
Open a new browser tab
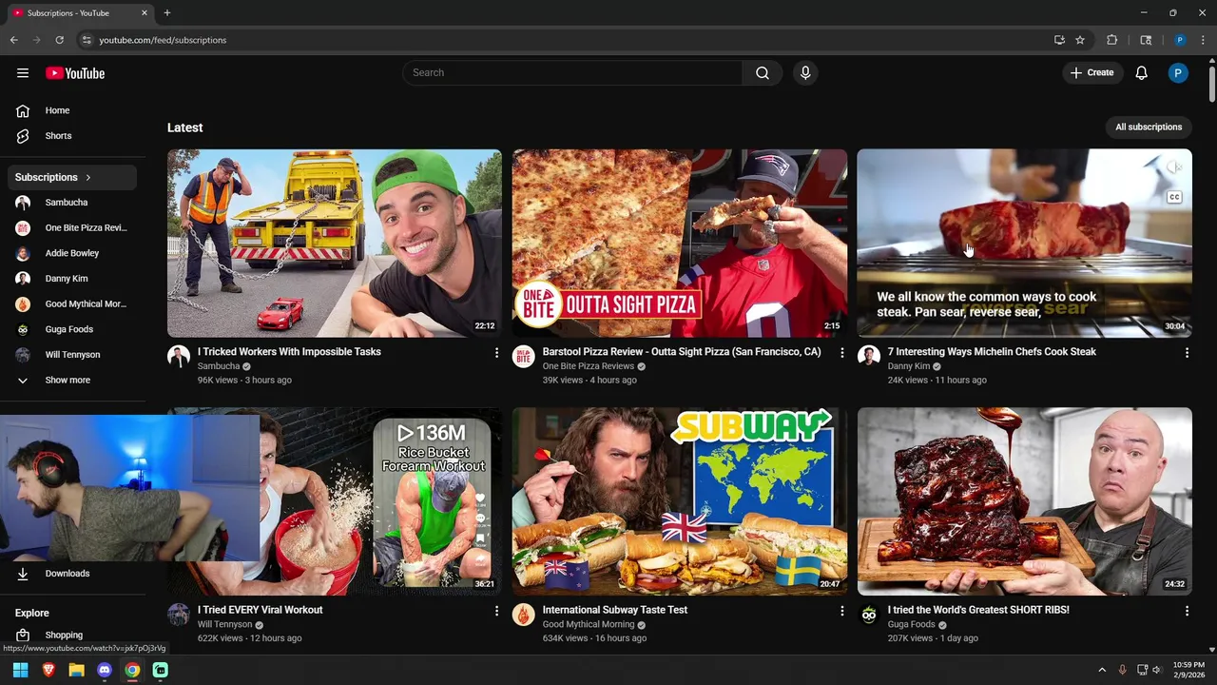[x=167, y=13]
